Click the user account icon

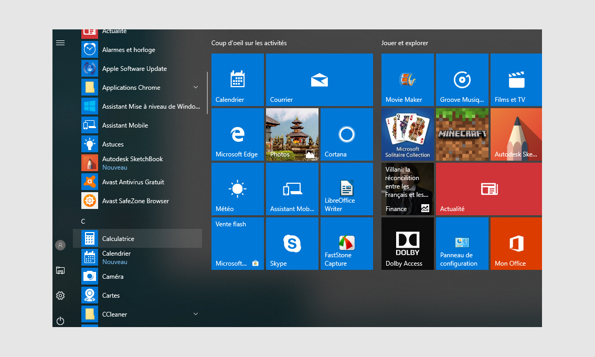60,245
